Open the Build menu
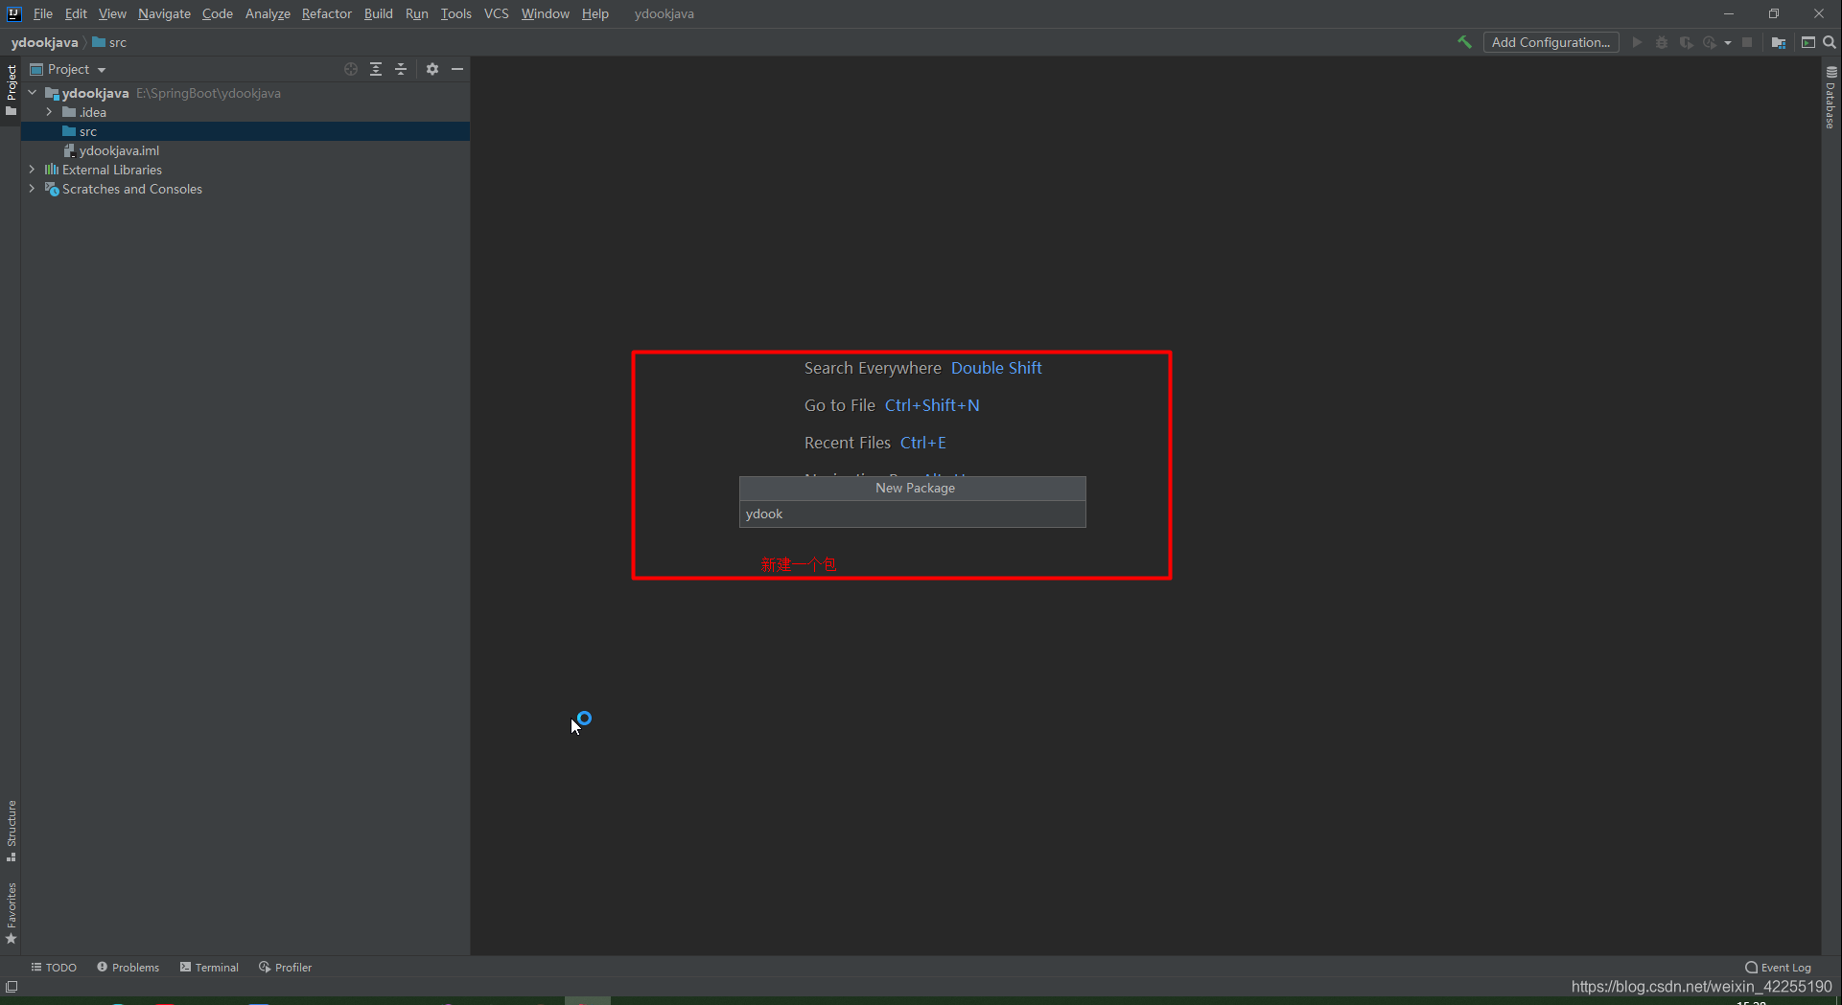Image resolution: width=1842 pixels, height=1005 pixels. point(379,13)
